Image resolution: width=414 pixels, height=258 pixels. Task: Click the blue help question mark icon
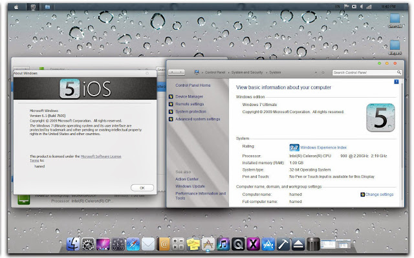(397, 81)
